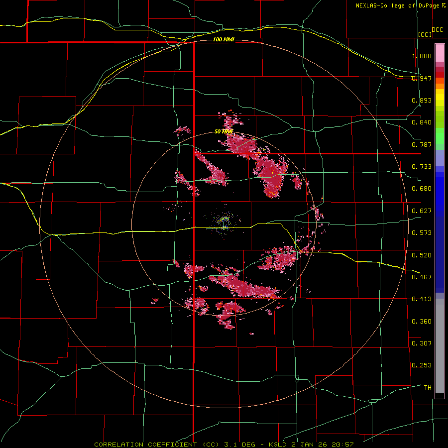This screenshot has width=448, height=448.
Task: Click the 0.467 color scale label
Action: coord(422,277)
